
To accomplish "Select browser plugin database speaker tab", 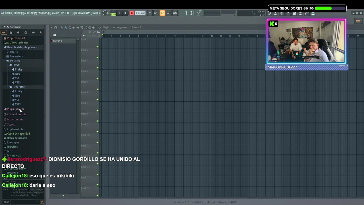I will pos(18,32).
